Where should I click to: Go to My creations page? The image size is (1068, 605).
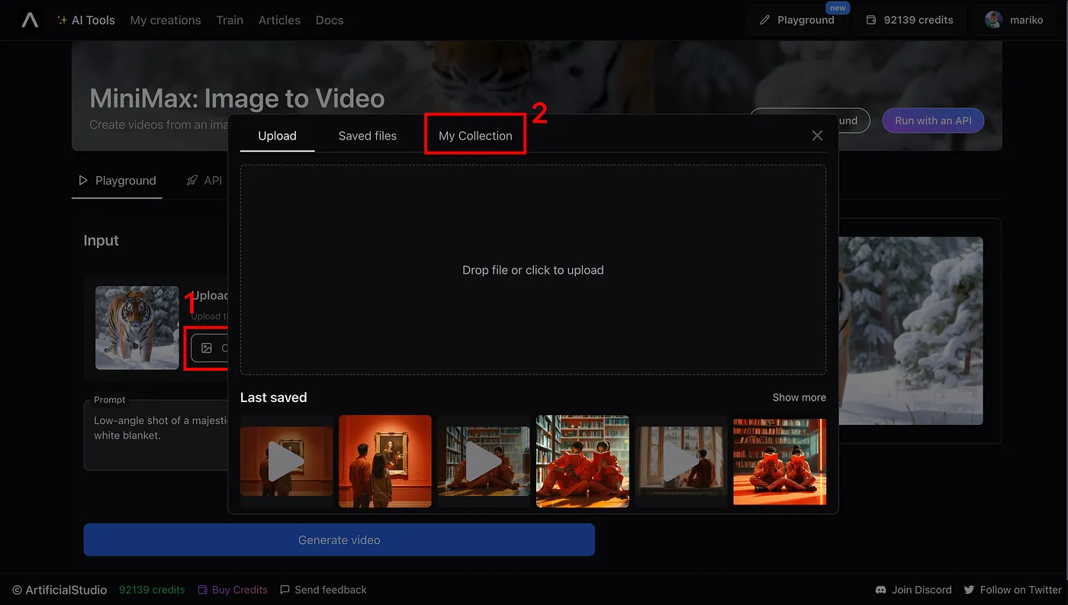166,20
